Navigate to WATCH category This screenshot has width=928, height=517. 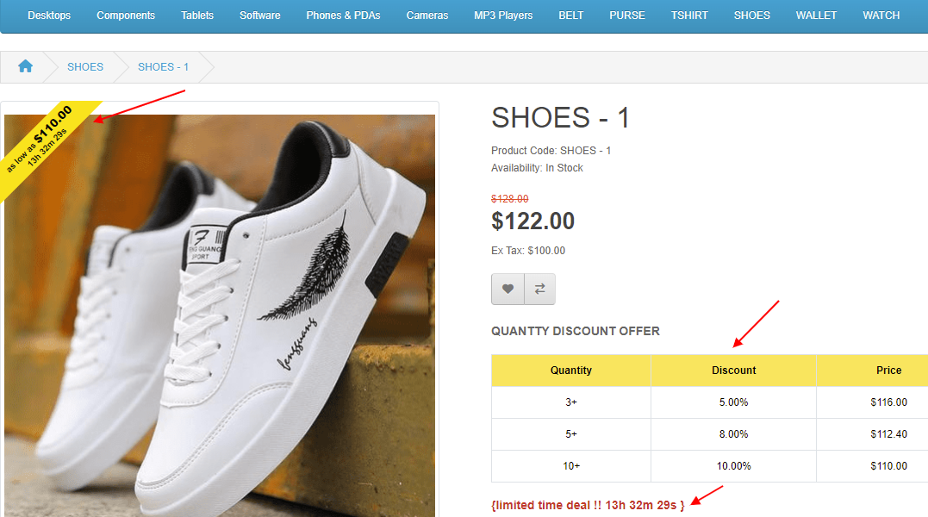coord(881,16)
